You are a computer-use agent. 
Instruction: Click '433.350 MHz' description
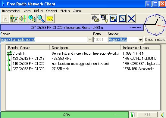pos(62,59)
